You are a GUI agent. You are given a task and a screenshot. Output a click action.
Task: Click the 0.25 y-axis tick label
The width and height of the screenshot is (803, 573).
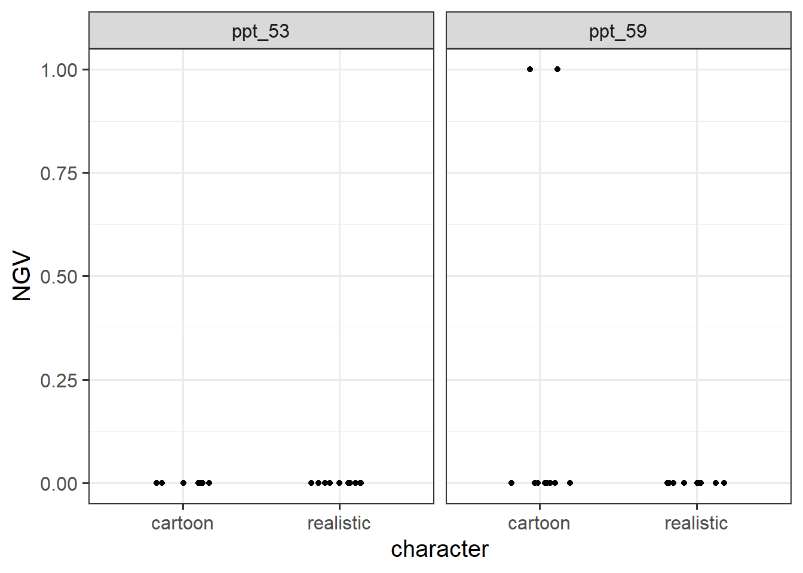point(59,380)
